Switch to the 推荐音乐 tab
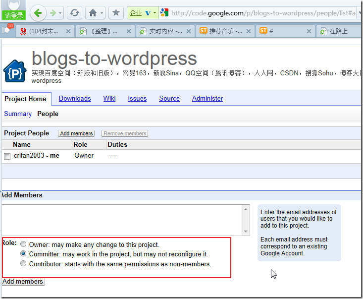Viewport: 363px width, 299px height. pyautogui.click(x=222, y=31)
